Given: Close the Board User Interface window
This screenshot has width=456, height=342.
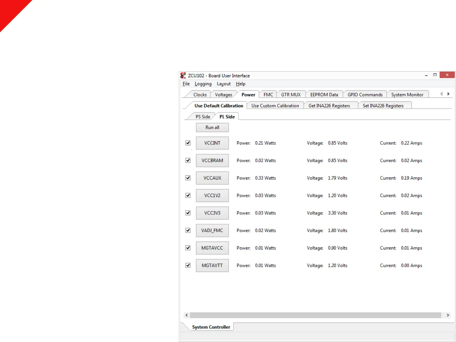Looking at the screenshot, I should 447,75.
